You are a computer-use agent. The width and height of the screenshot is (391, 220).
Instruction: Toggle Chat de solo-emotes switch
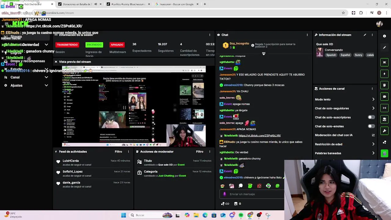click(371, 126)
